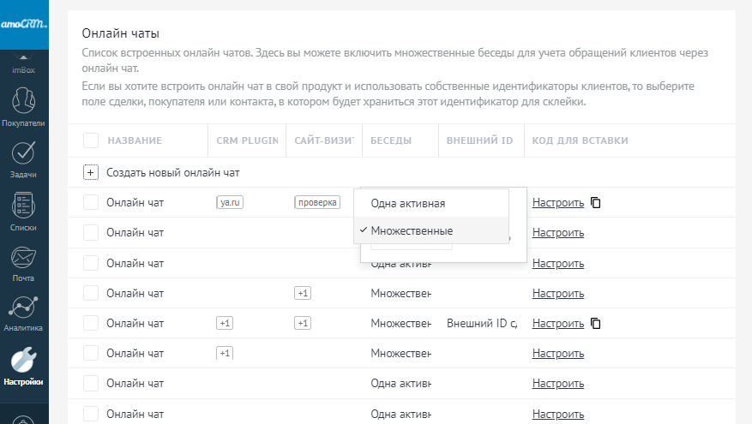Click Создать новый онлайн чат
This screenshot has height=424, width=752.
[172, 172]
